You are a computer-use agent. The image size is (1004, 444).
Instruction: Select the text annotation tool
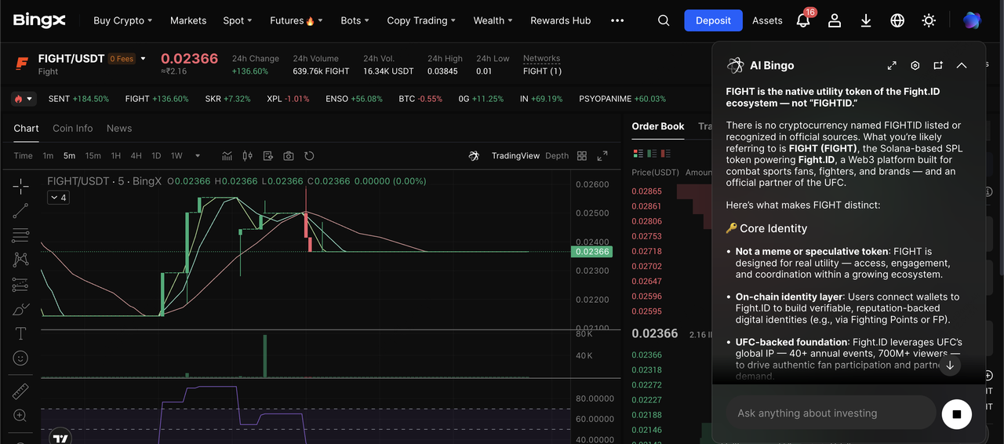pyautogui.click(x=20, y=333)
